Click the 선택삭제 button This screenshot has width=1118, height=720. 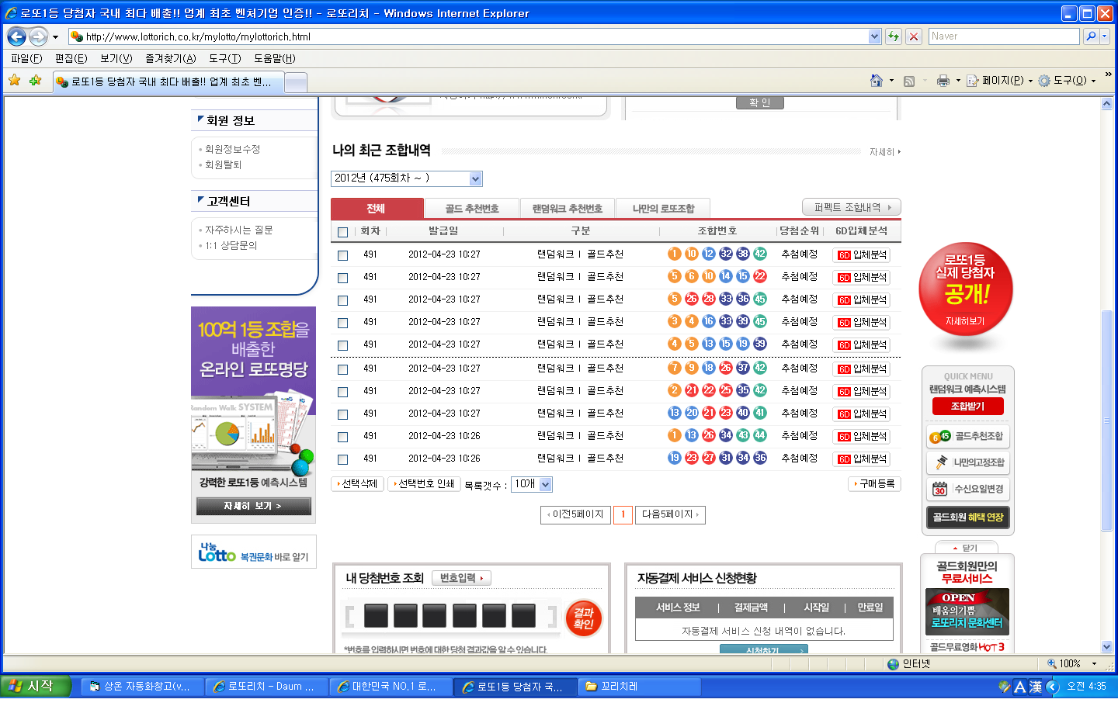tap(357, 484)
